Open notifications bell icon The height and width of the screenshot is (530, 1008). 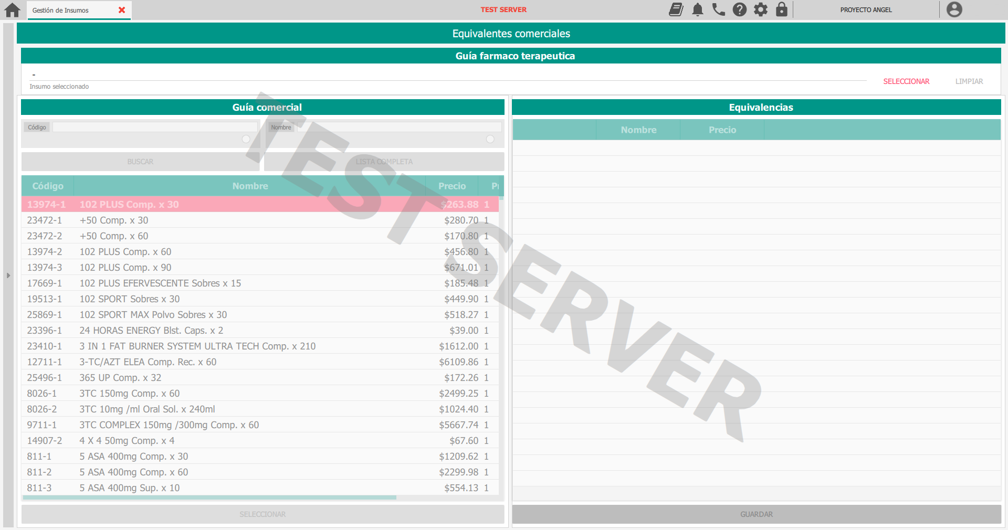(697, 9)
